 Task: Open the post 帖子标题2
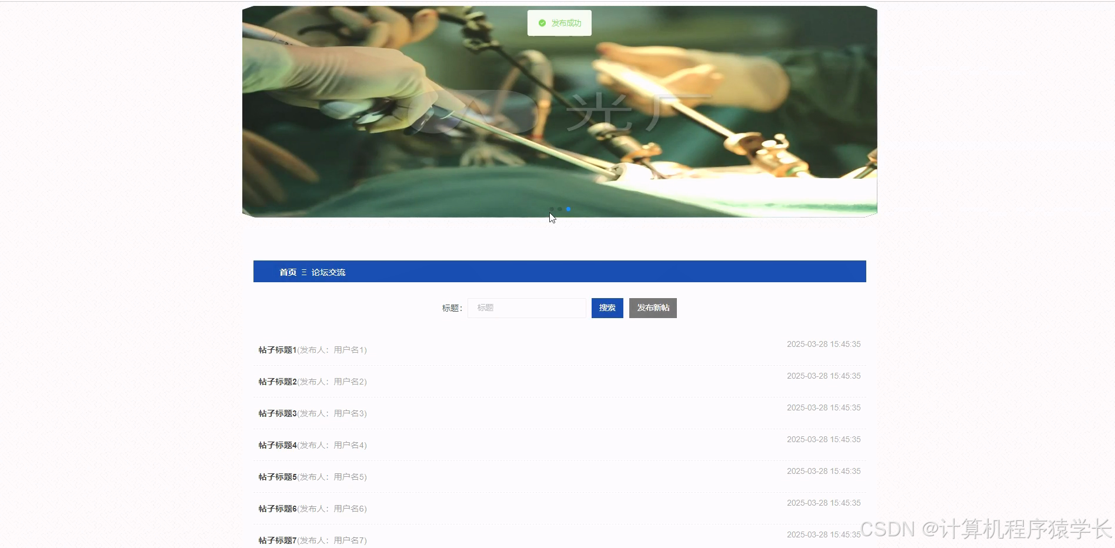(x=278, y=382)
